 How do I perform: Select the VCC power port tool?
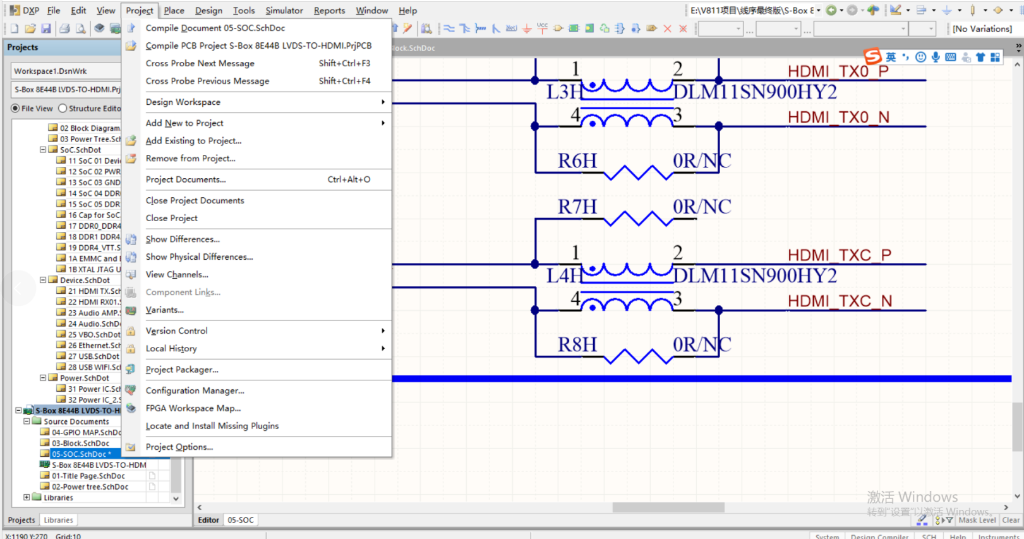tap(542, 28)
